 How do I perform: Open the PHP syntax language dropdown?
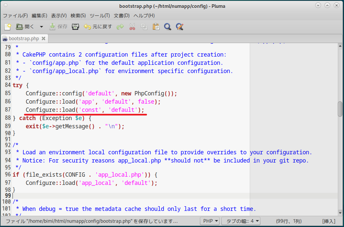[210, 221]
